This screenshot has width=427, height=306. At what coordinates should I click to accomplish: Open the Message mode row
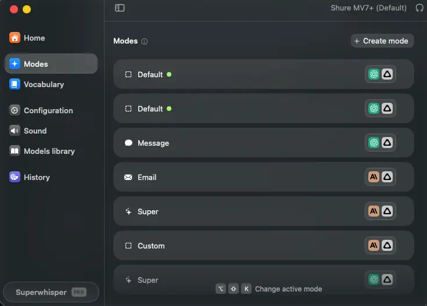(264, 143)
